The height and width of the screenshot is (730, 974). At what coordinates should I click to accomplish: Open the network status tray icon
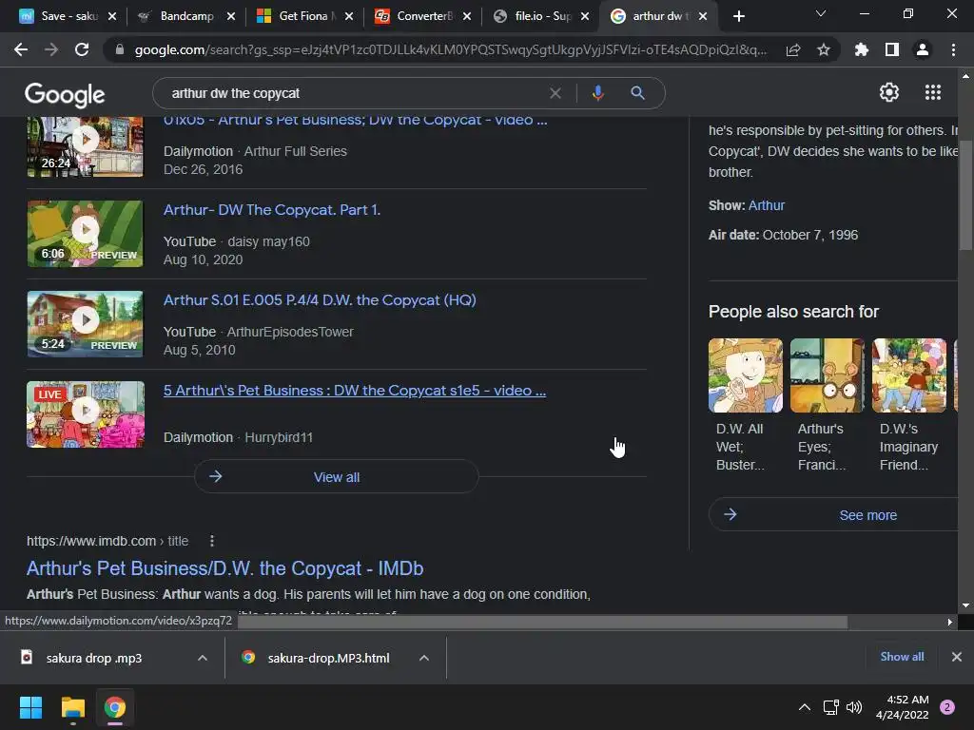[830, 707]
